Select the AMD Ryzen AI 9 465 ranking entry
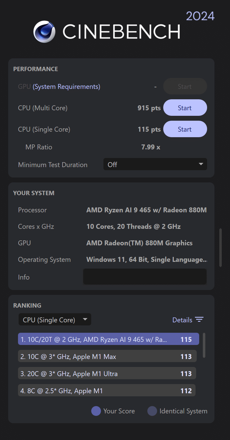 coord(108,339)
